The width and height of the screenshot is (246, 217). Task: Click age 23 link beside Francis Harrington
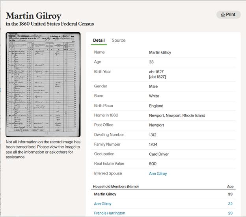pyautogui.click(x=231, y=213)
